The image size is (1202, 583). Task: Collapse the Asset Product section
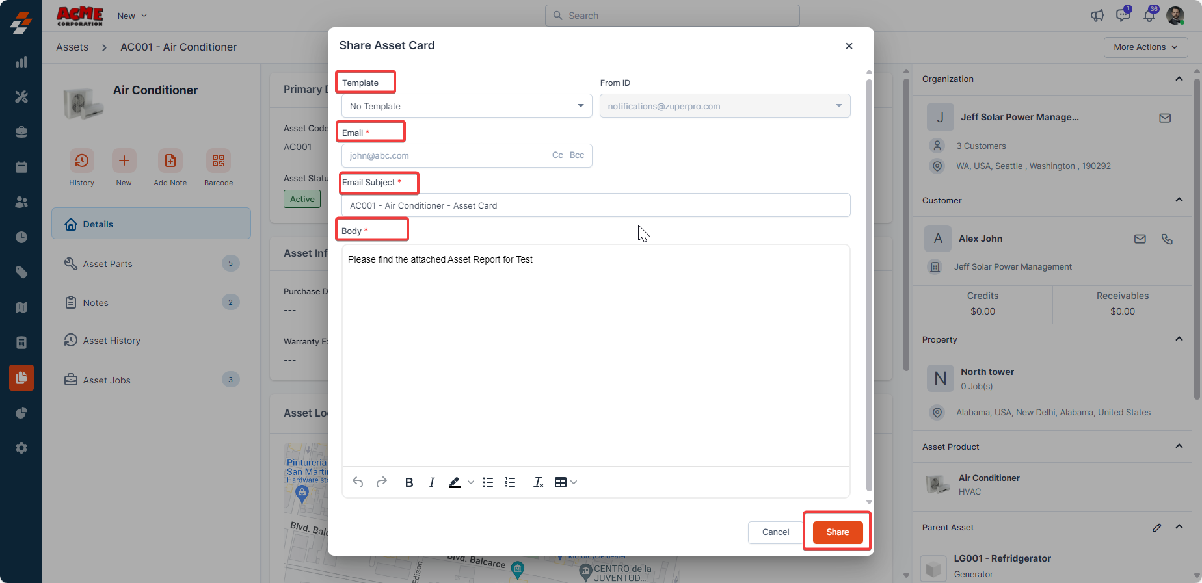pyautogui.click(x=1179, y=447)
